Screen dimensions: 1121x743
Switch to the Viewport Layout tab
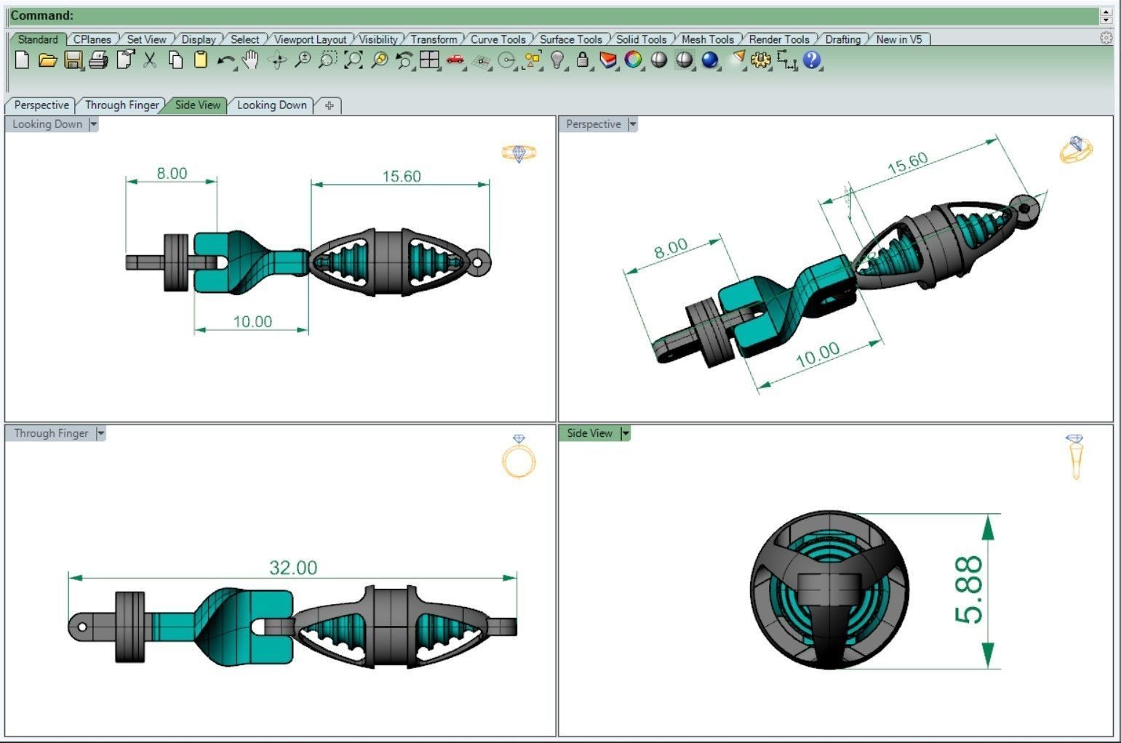tap(311, 39)
